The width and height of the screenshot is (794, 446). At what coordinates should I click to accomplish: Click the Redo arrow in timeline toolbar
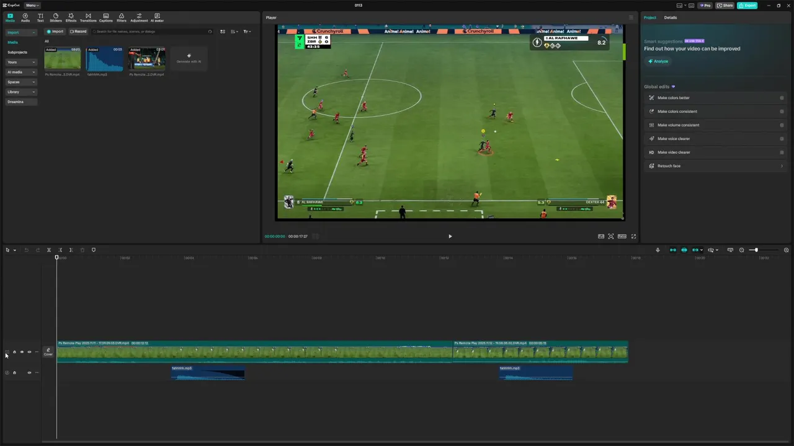tap(38, 250)
